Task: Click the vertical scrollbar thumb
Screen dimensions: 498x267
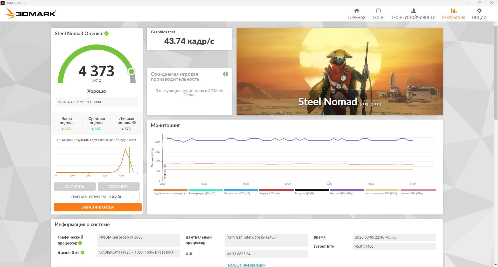Action: pos(496,72)
